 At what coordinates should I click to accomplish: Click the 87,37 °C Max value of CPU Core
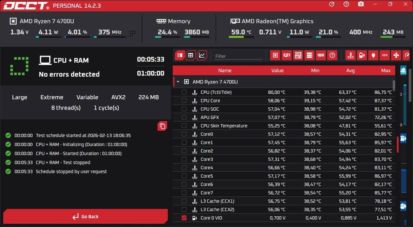click(383, 101)
